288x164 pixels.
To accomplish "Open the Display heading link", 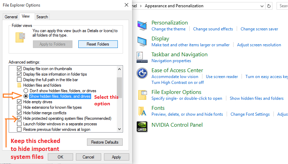I will coord(160,39).
